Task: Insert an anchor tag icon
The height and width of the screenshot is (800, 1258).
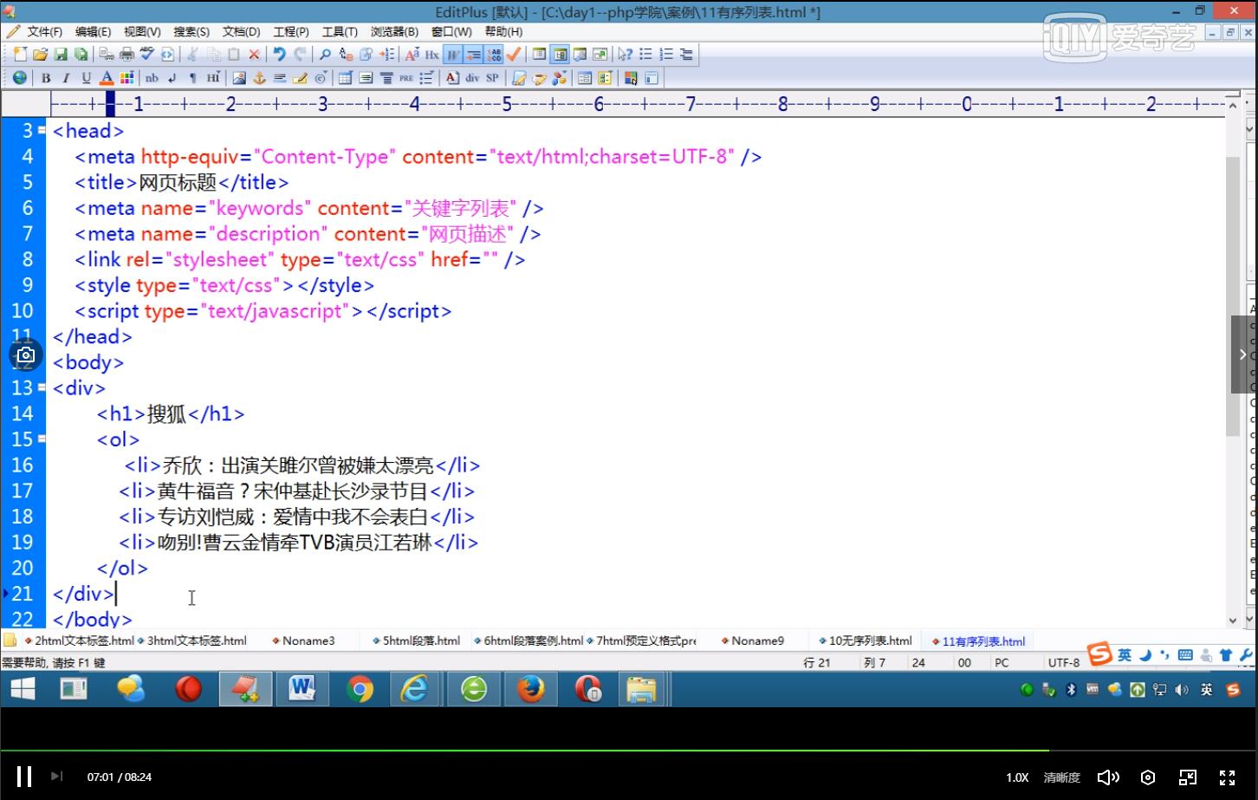Action: pos(259,78)
